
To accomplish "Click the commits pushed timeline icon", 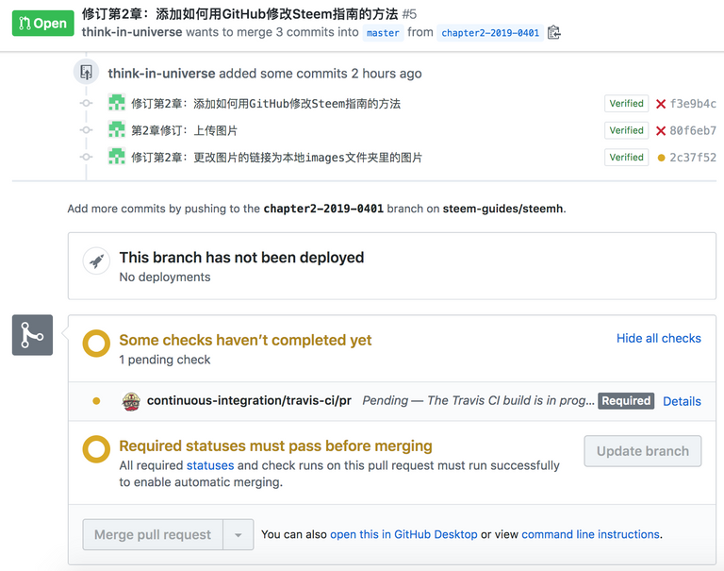I will click(x=87, y=72).
